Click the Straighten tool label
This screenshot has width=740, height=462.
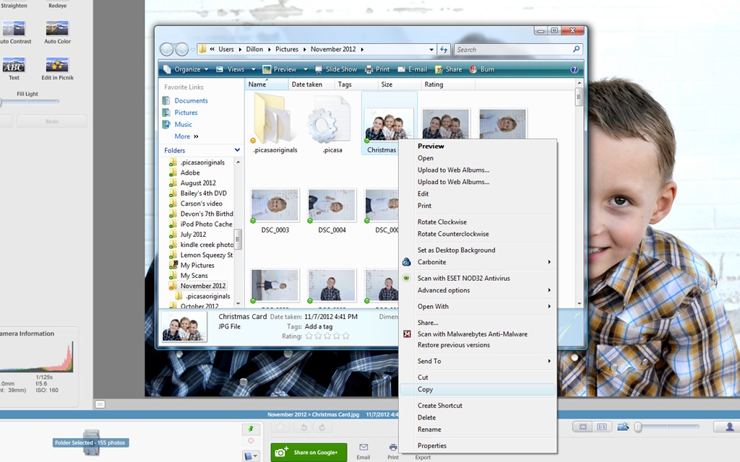14,6
